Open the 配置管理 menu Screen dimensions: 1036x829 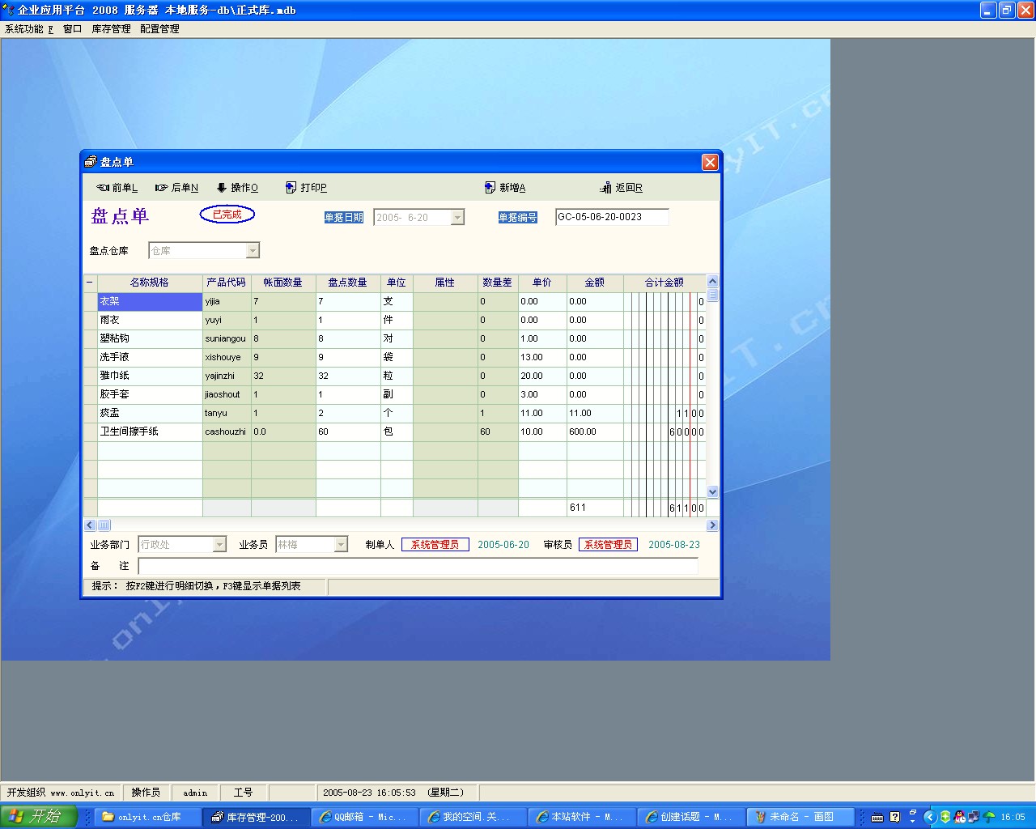tap(159, 29)
